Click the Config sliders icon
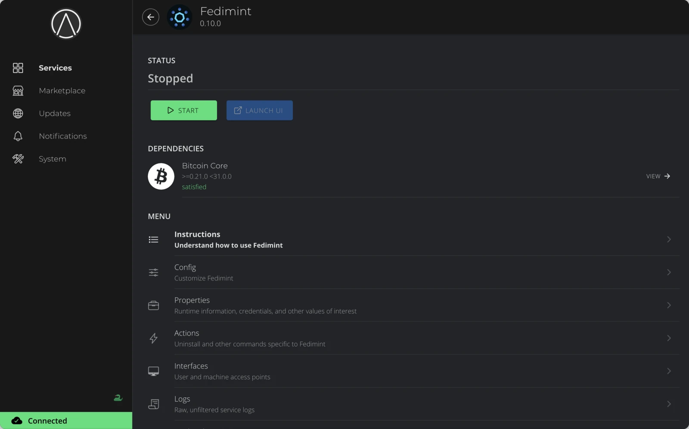 tap(153, 272)
